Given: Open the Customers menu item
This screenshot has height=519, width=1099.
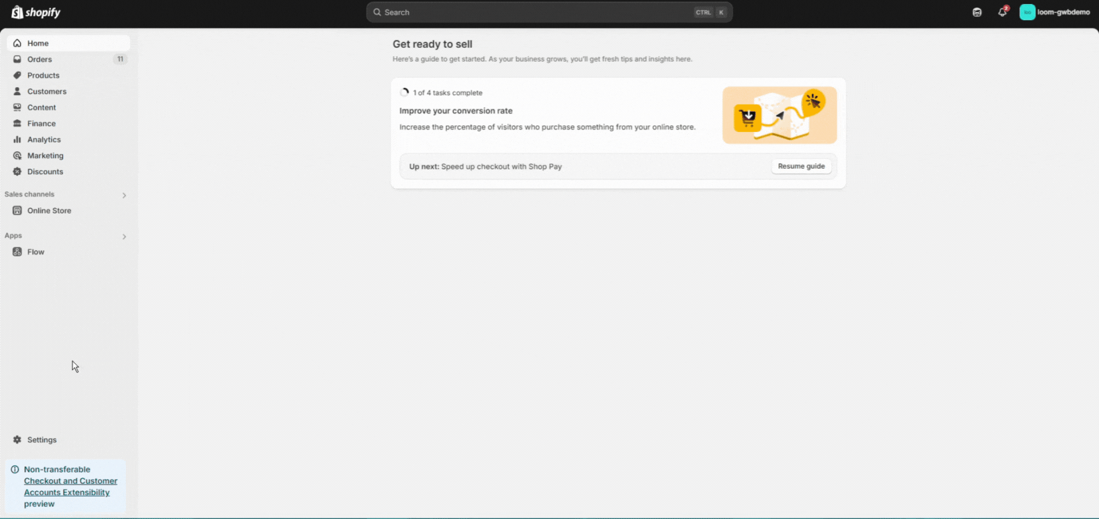Looking at the screenshot, I should point(68,91).
